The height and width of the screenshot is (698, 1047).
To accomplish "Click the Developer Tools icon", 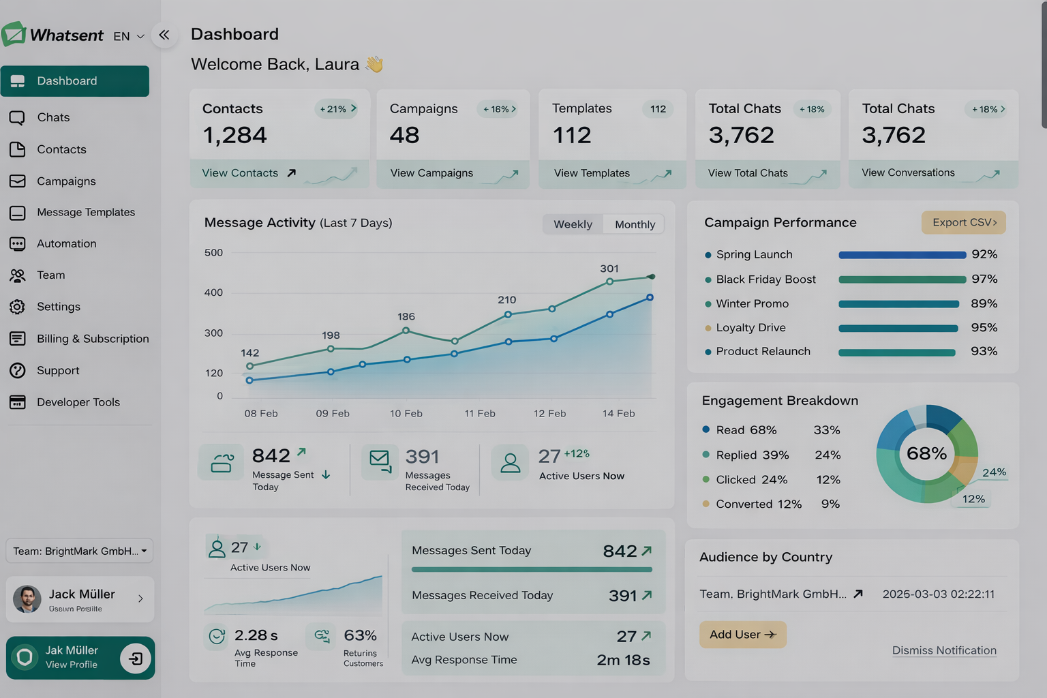I will click(x=17, y=402).
